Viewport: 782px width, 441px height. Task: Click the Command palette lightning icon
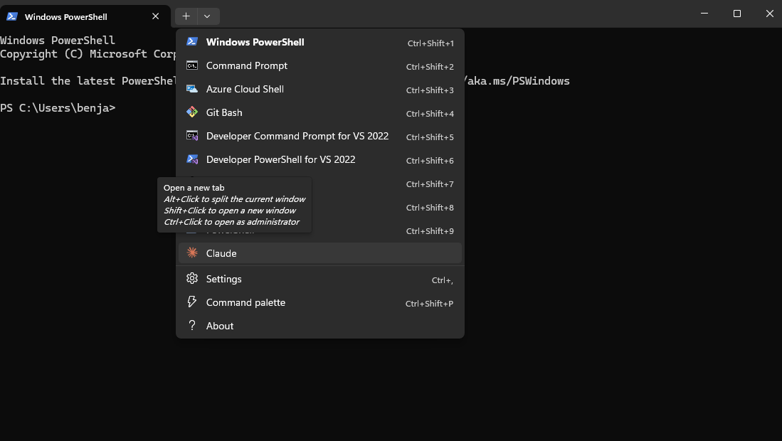pos(191,302)
